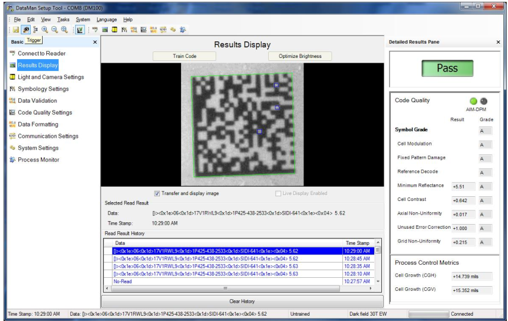
Task: Close the Detailed Results Pane
Action: (499, 42)
